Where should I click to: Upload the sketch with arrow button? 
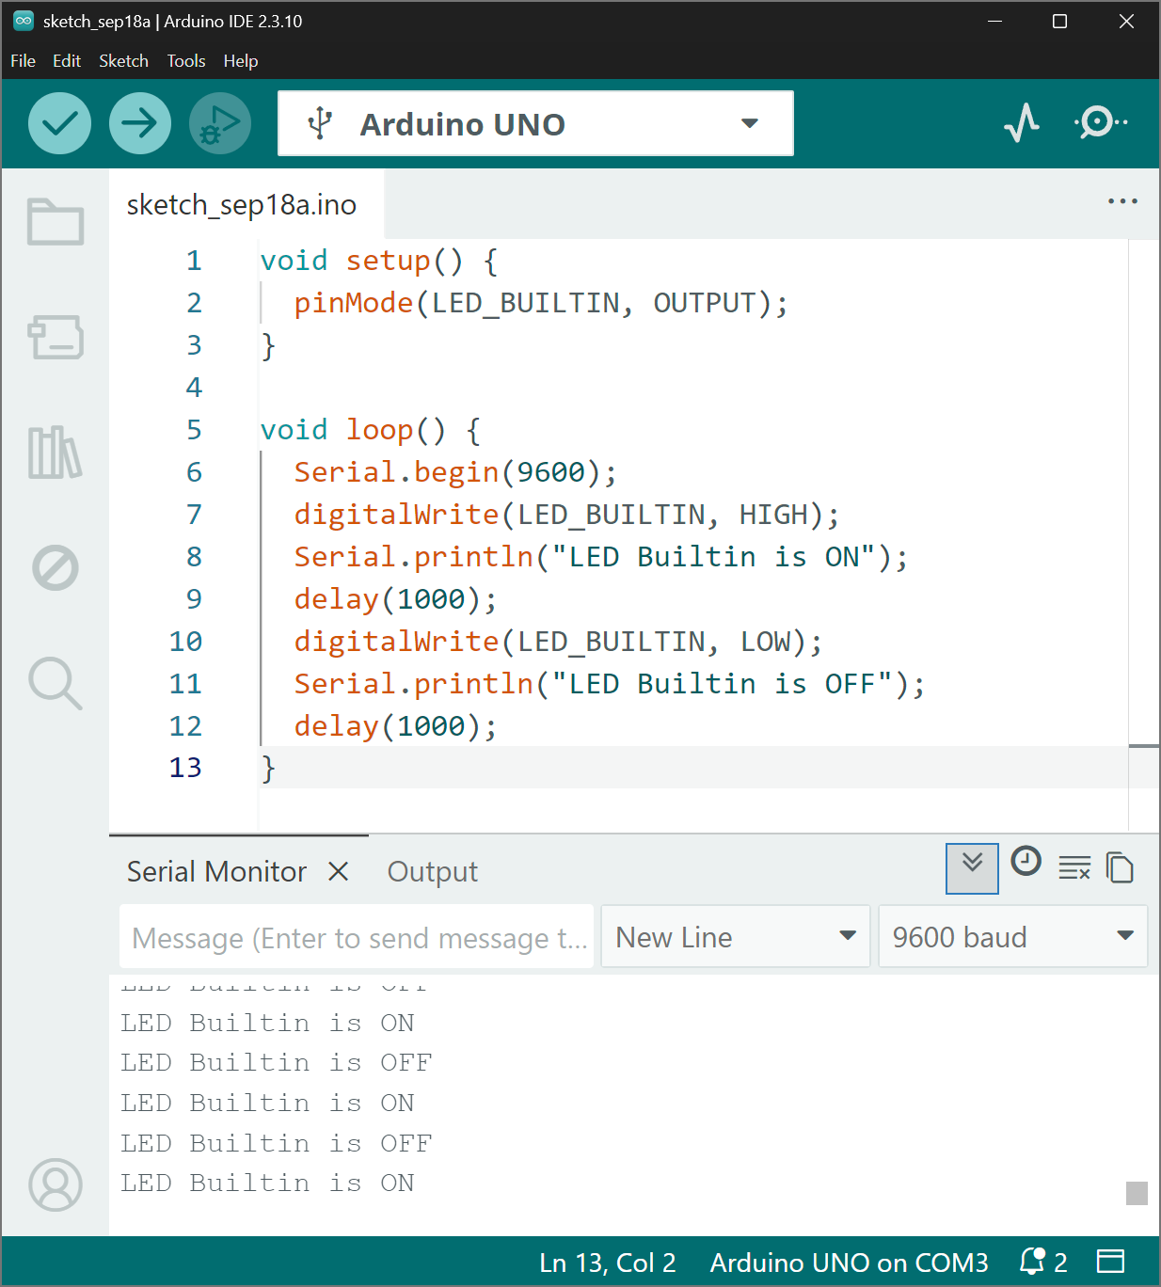point(140,123)
